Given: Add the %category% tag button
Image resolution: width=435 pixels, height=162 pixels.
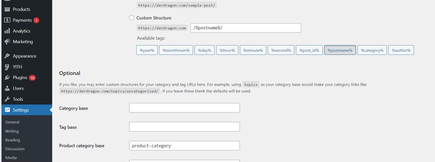Looking at the screenshot, I should (372, 50).
